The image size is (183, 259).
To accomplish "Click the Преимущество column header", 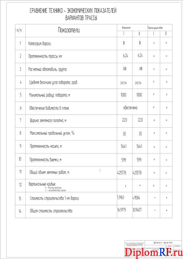I will 155,28.
